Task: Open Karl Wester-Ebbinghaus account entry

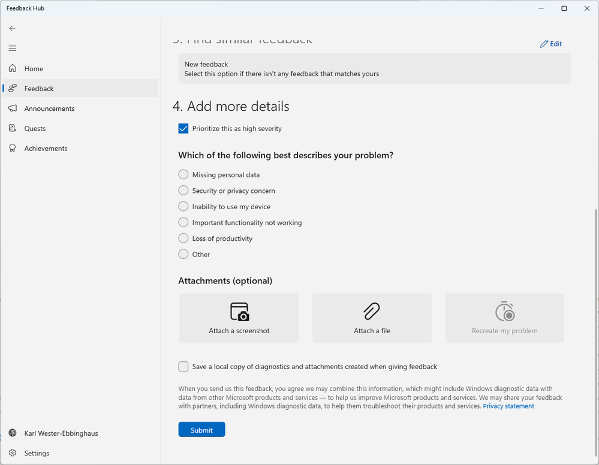Action: [x=80, y=433]
